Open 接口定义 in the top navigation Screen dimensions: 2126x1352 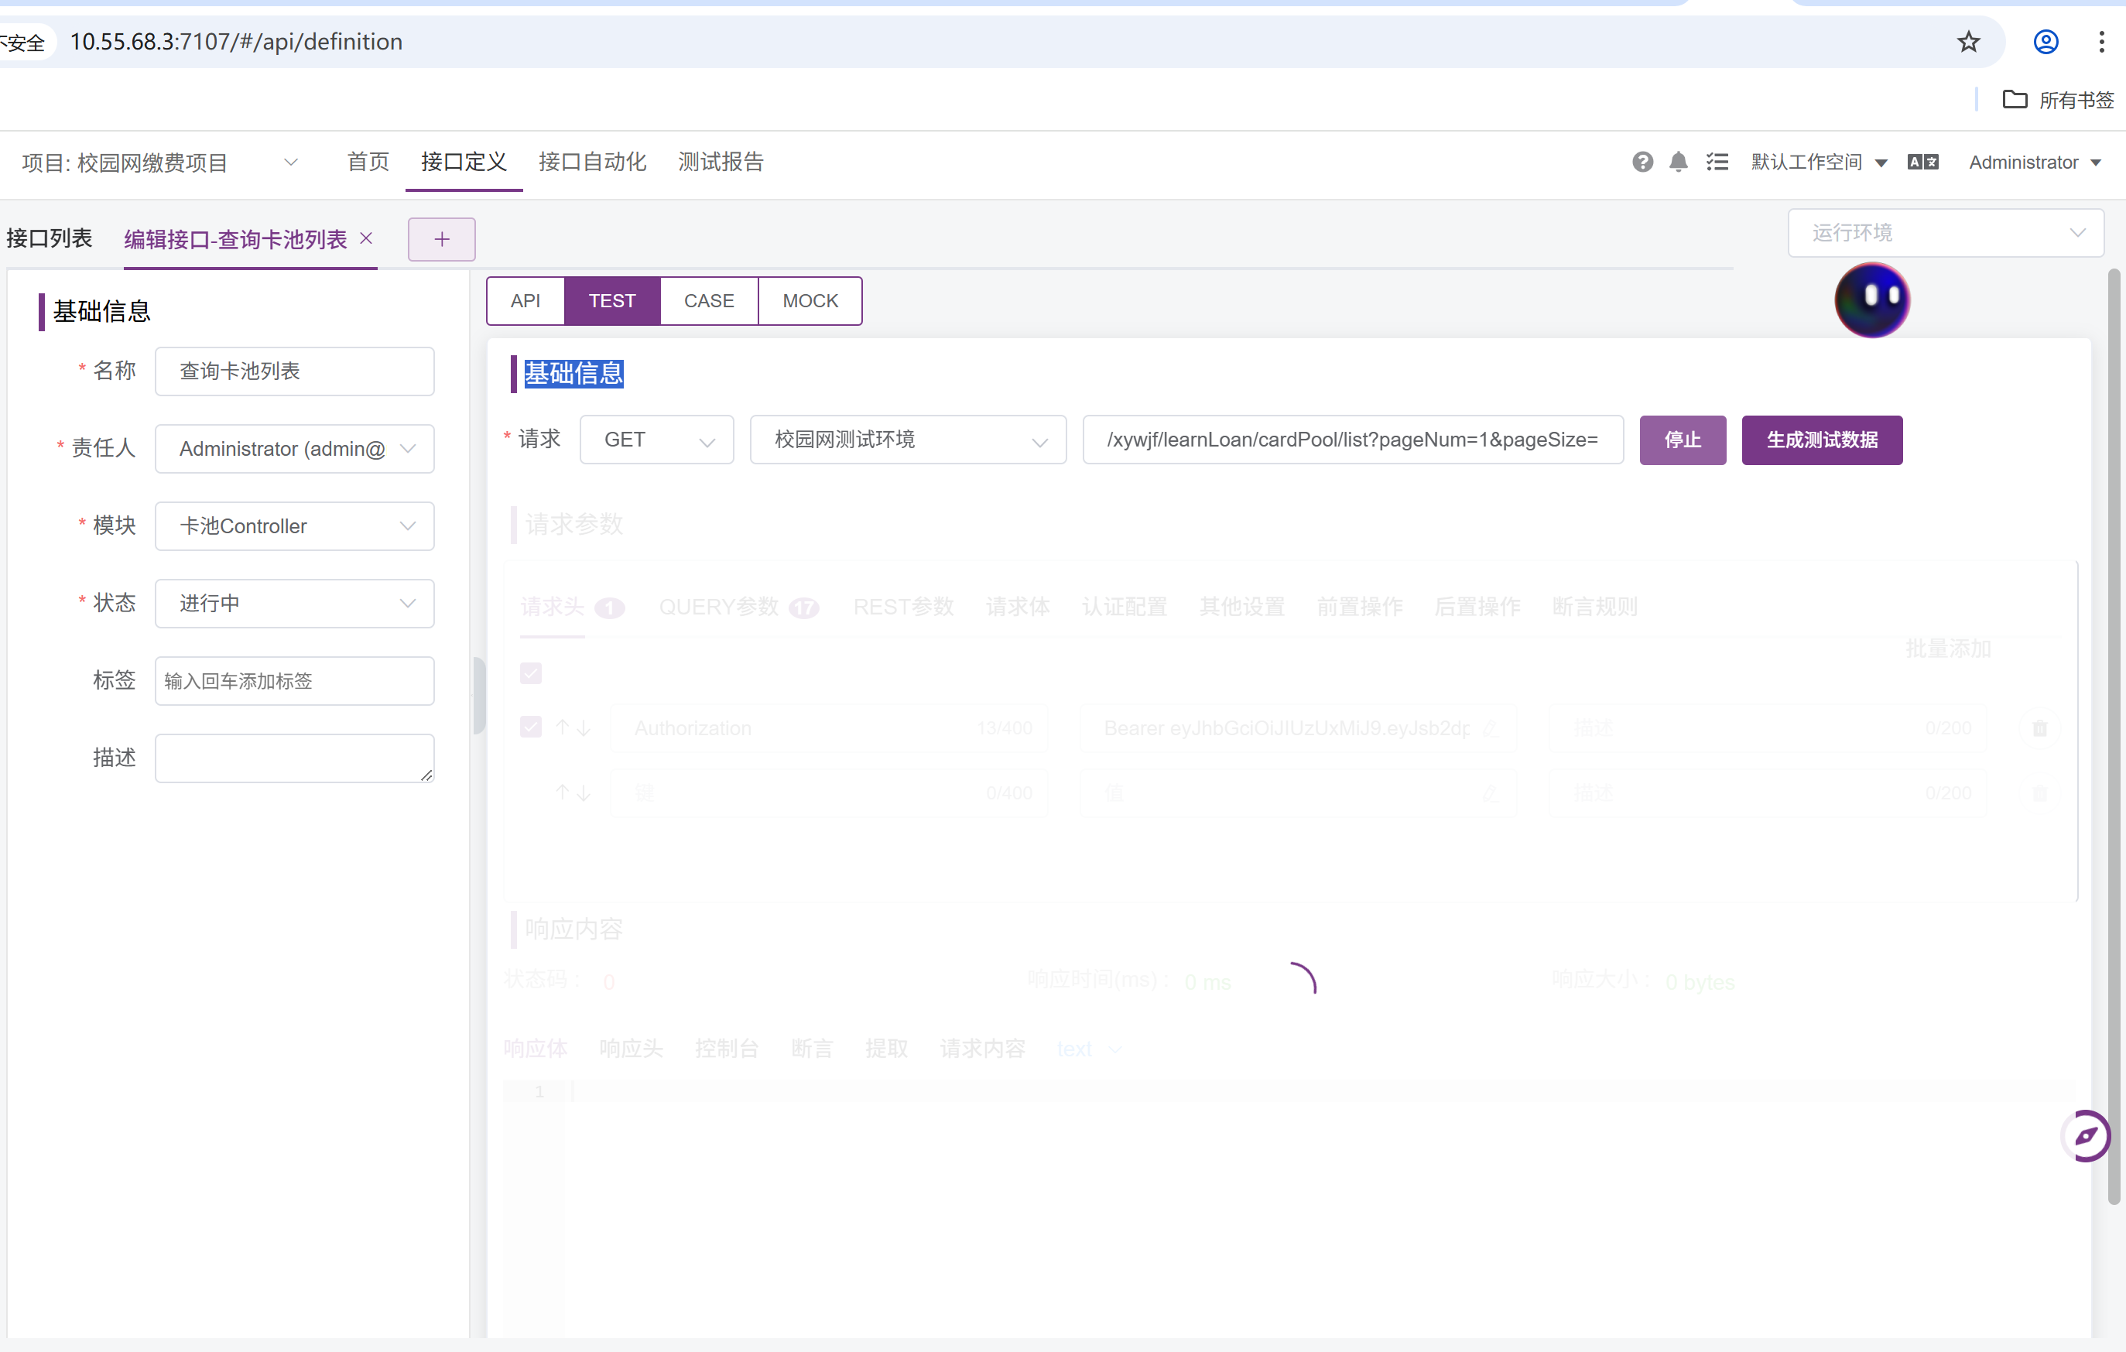pos(464,162)
